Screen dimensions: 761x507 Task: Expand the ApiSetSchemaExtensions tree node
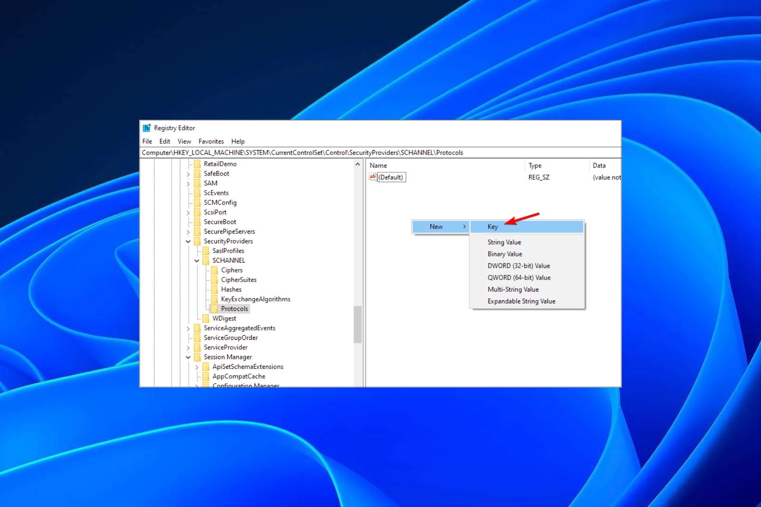[x=197, y=367]
